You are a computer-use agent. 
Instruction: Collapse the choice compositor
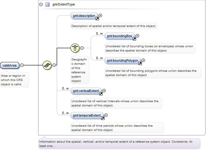click(82, 48)
